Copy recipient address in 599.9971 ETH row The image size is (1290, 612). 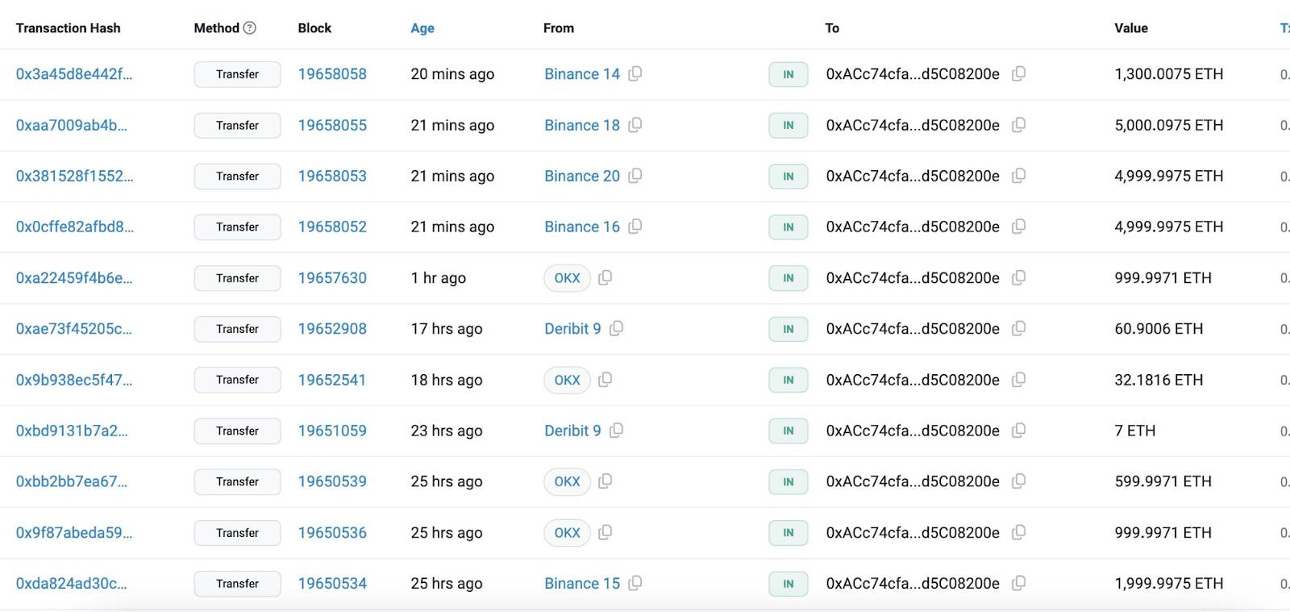[x=1019, y=481]
